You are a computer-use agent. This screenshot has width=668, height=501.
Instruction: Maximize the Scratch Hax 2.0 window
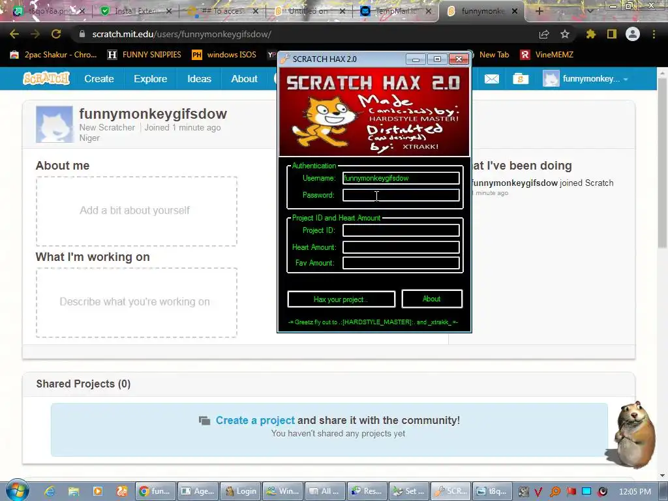(x=437, y=59)
